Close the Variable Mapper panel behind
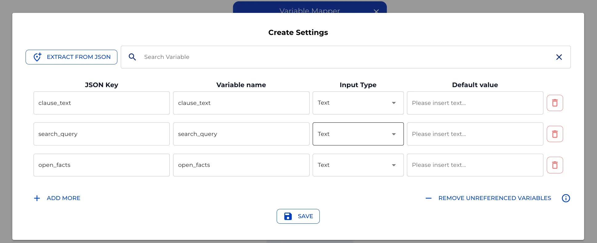Image resolution: width=597 pixels, height=243 pixels. tap(376, 11)
